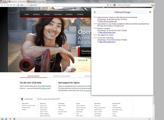
Task: Click first round button of 'Opera Mini 6' entry
Action: pos(94,24)
